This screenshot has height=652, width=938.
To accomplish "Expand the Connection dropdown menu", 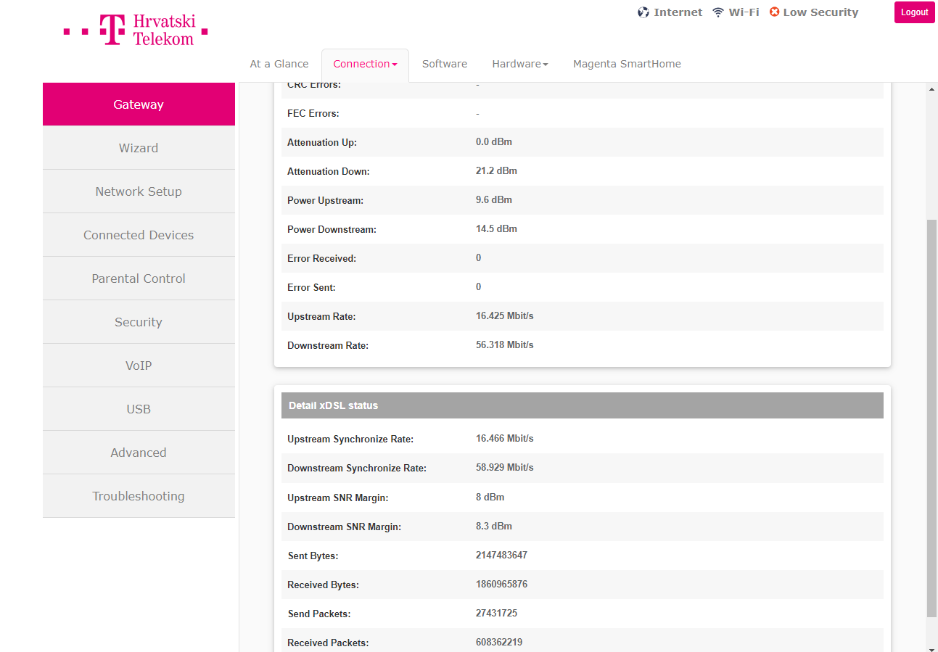I will pos(365,64).
